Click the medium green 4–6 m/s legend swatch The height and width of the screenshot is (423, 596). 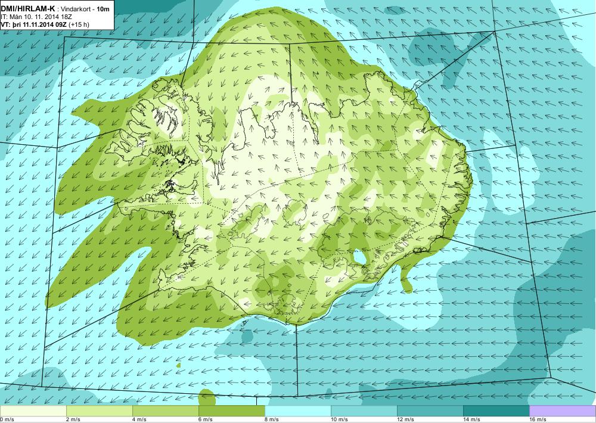(165, 411)
